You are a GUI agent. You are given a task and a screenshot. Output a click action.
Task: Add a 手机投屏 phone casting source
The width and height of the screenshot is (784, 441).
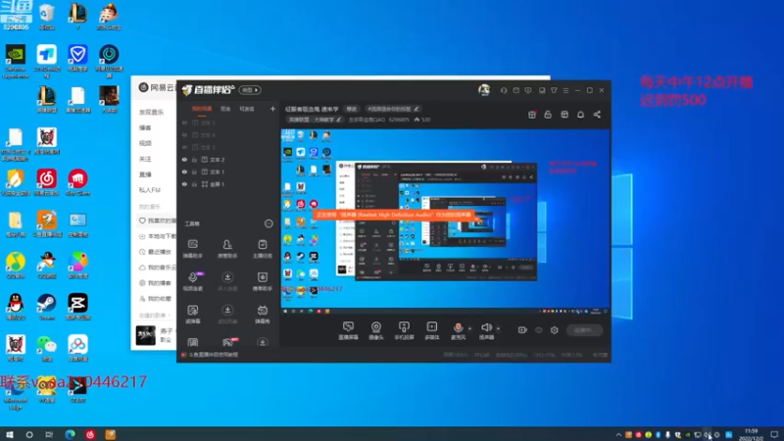(x=404, y=330)
